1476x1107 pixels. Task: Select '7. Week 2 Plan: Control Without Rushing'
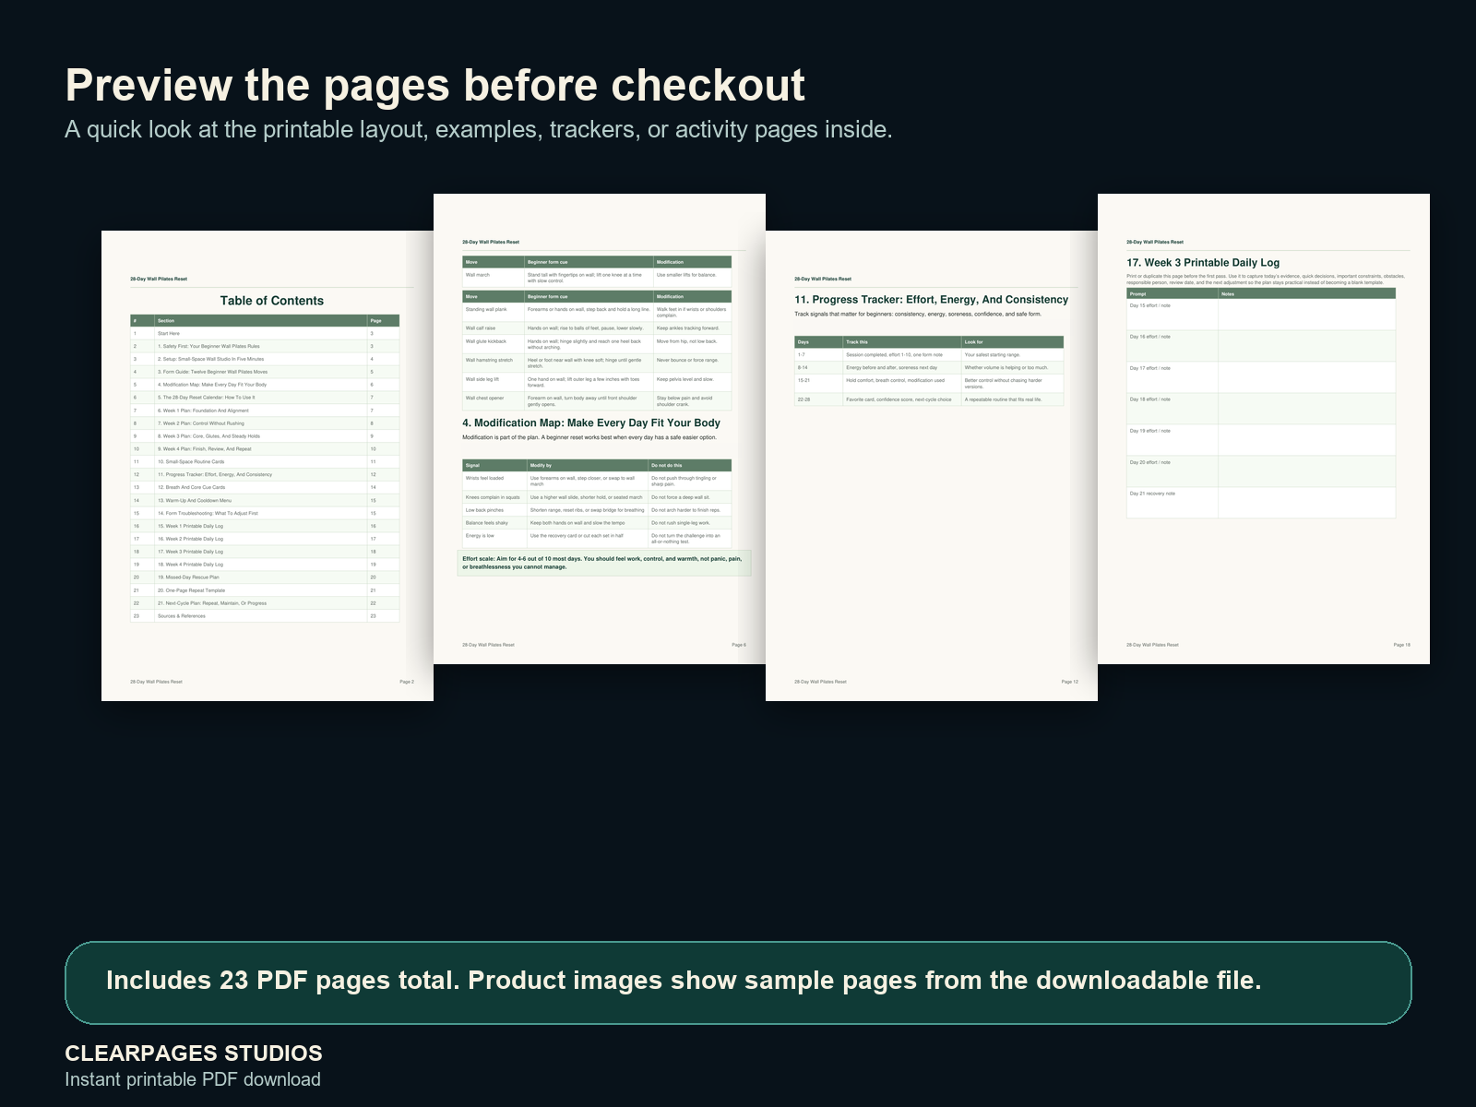pos(265,423)
